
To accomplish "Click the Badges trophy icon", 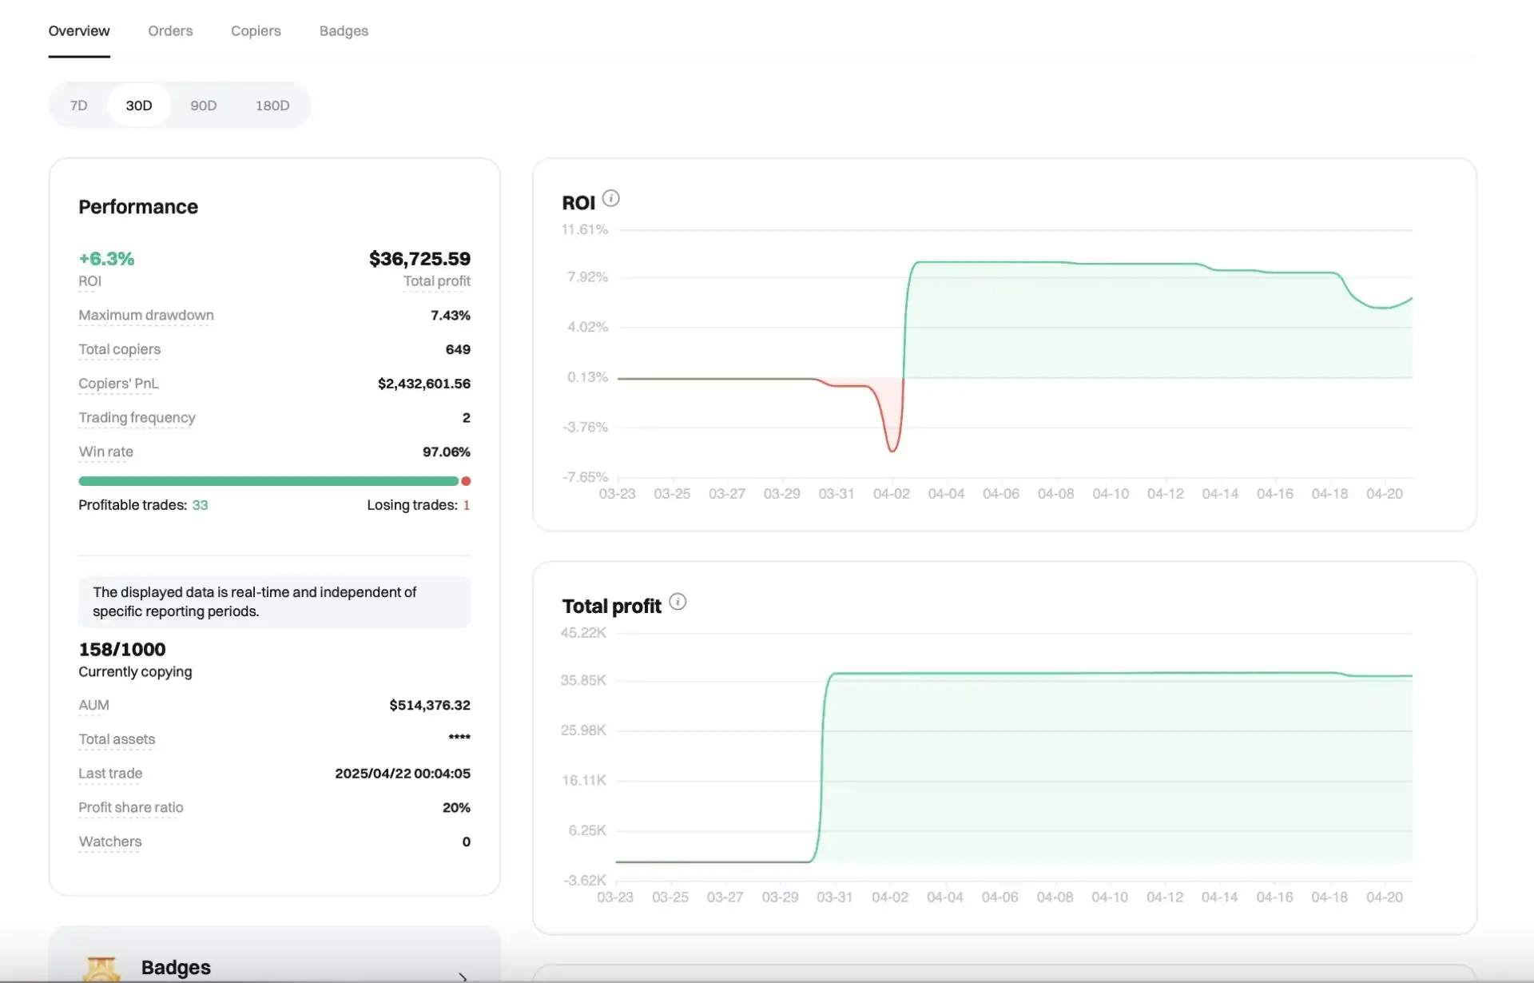I will tap(101, 969).
